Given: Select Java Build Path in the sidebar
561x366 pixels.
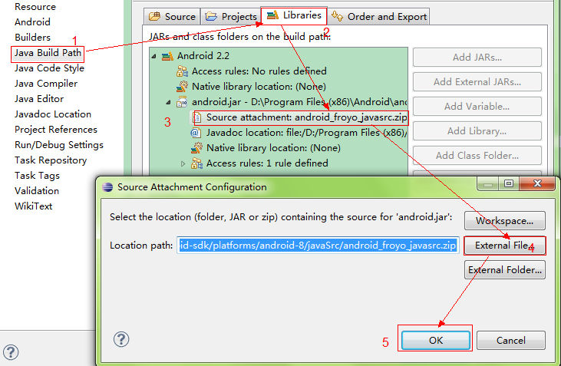Looking at the screenshot, I should [x=48, y=53].
